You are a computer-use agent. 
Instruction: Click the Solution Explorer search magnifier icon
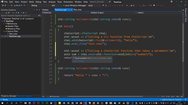39,15
